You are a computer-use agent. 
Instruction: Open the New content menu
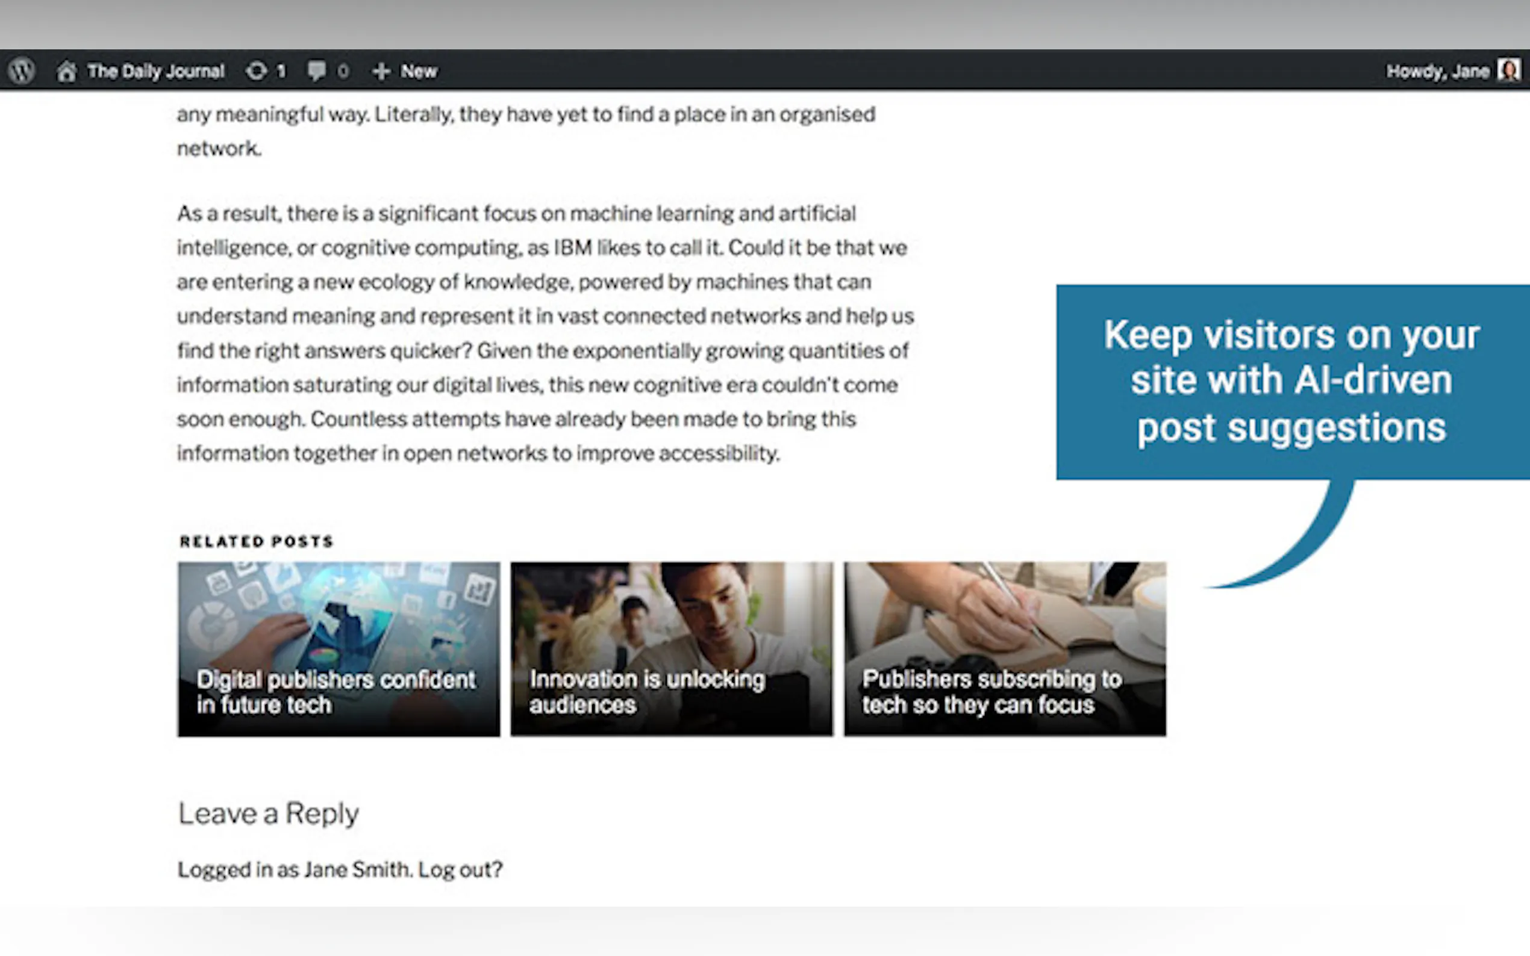pyautogui.click(x=419, y=72)
